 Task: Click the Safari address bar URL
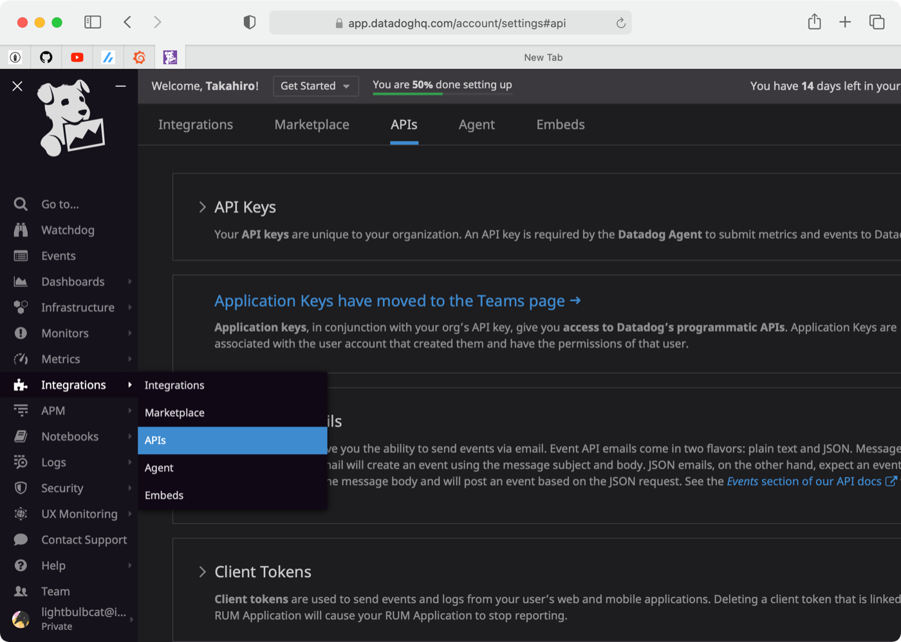point(457,23)
